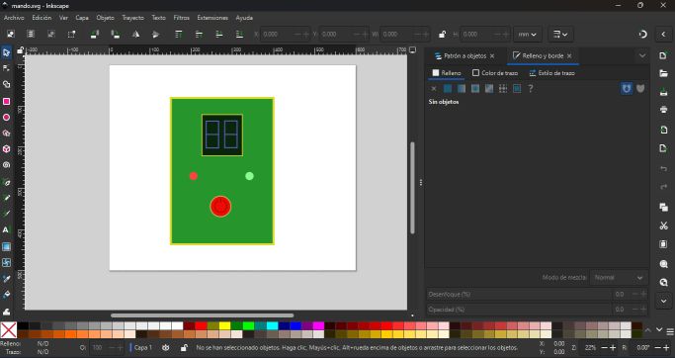
Task: Pick the cyan palette swatch
Action: (x=272, y=325)
